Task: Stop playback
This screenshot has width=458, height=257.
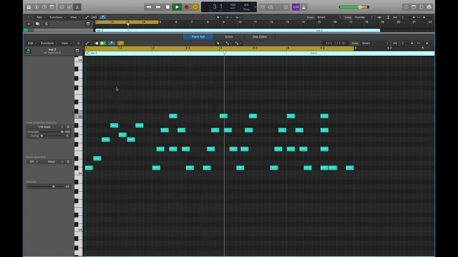Action: [x=167, y=7]
